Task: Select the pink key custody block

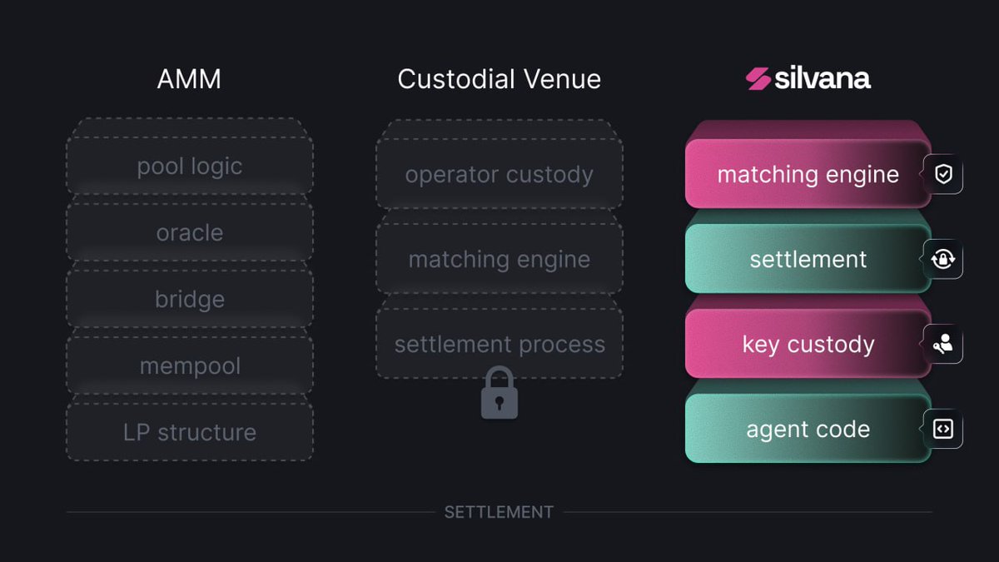Action: pyautogui.click(x=808, y=343)
